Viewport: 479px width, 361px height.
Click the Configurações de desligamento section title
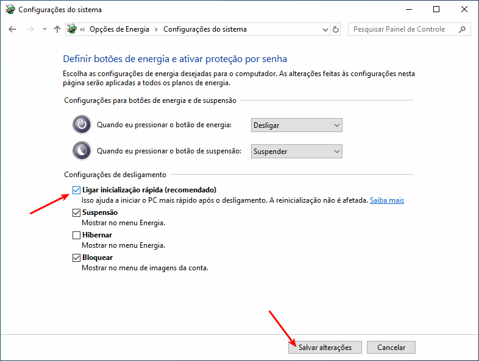115,175
